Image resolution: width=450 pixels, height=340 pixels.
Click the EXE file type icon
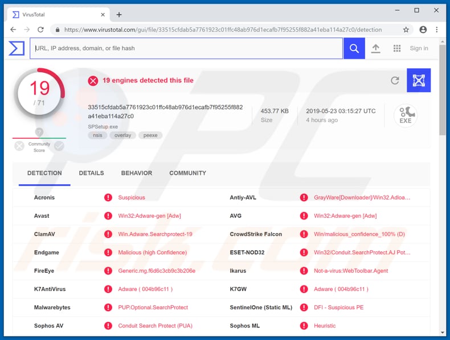coord(405,115)
